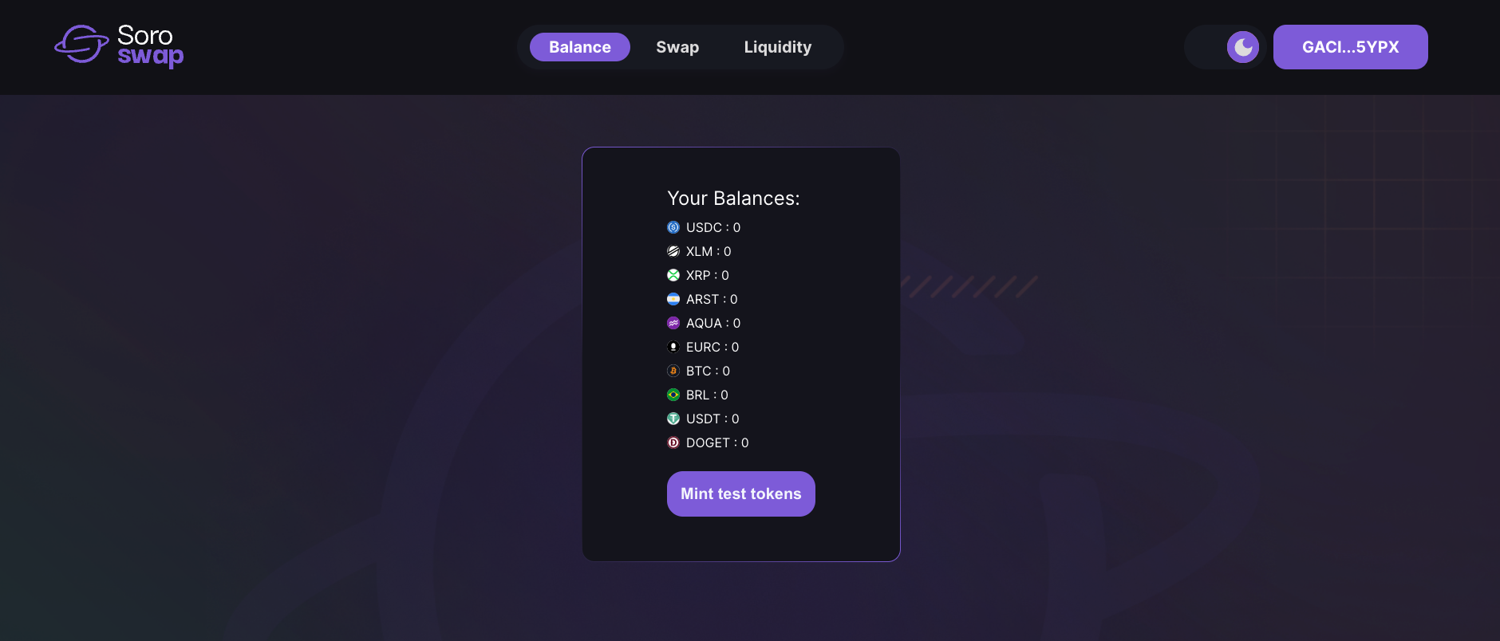Click the BRL flag icon

[x=673, y=395]
